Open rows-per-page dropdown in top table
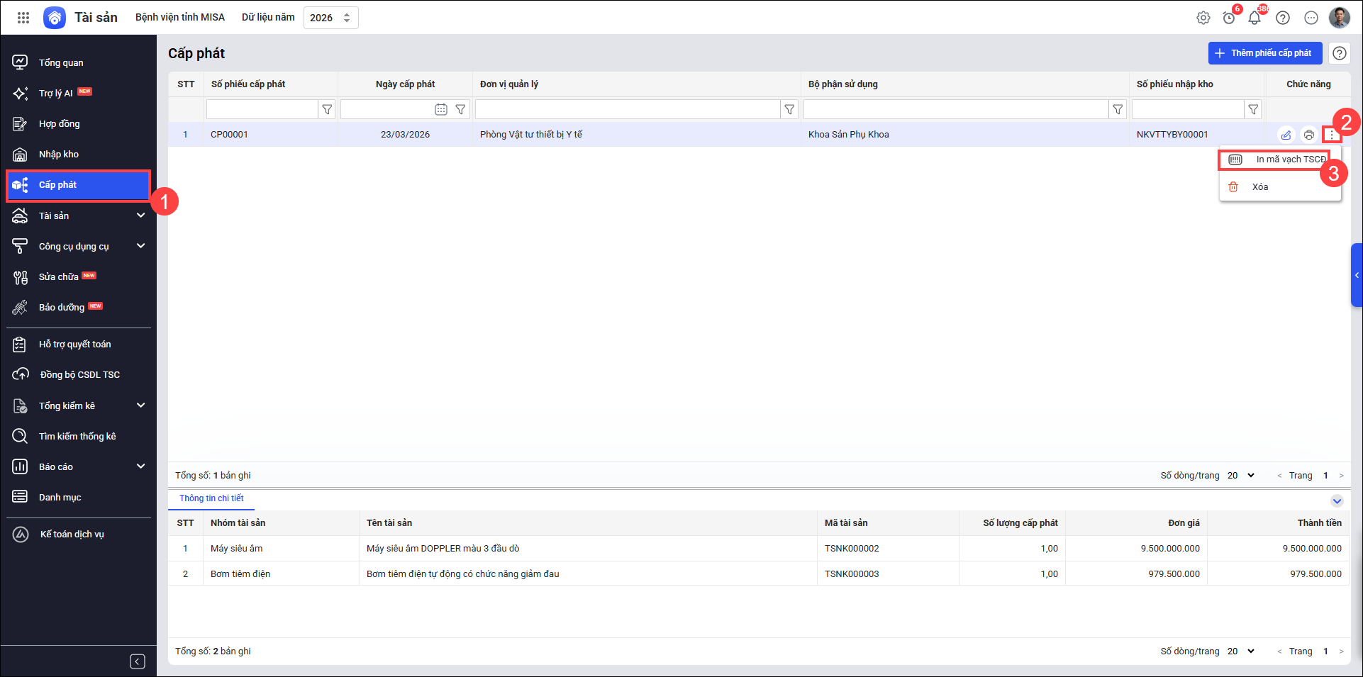This screenshot has width=1363, height=677. pyautogui.click(x=1241, y=476)
